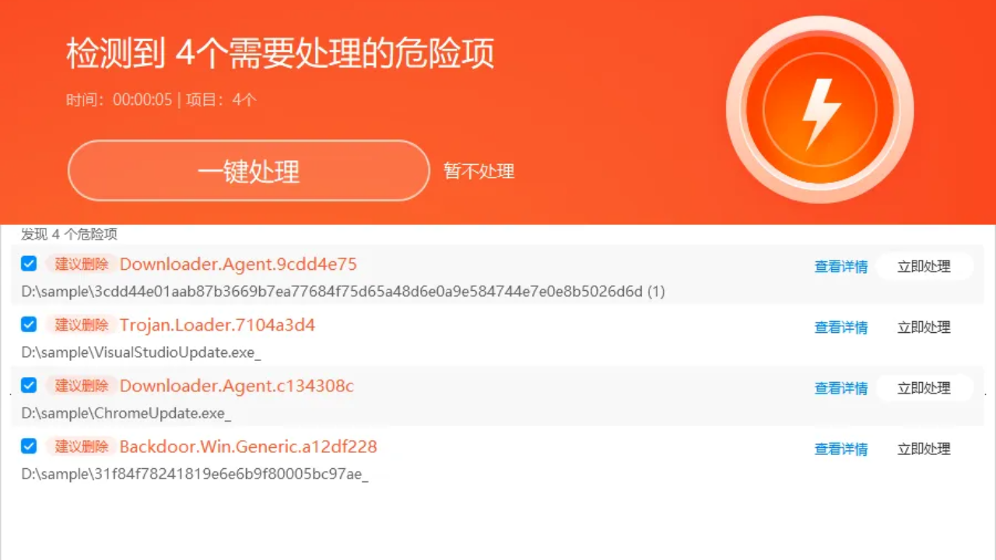Choose 暂不处理 to skip handling

(479, 171)
